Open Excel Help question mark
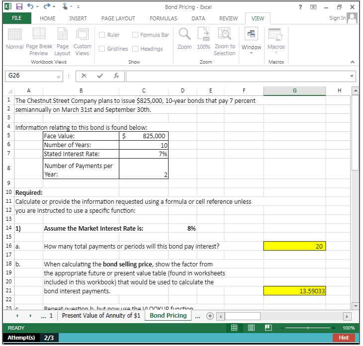Screen dimensions: 363x346 point(300,7)
